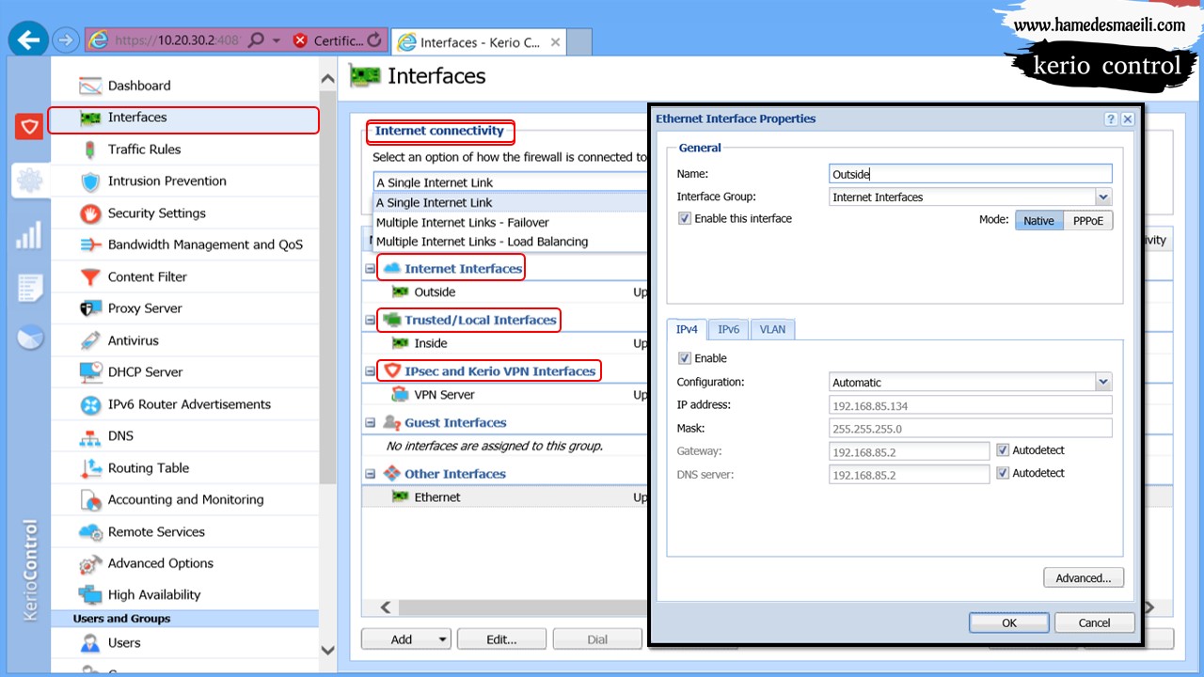This screenshot has height=677, width=1204.
Task: Click Cancel in Ethernet Interface Properties
Action: [x=1094, y=622]
